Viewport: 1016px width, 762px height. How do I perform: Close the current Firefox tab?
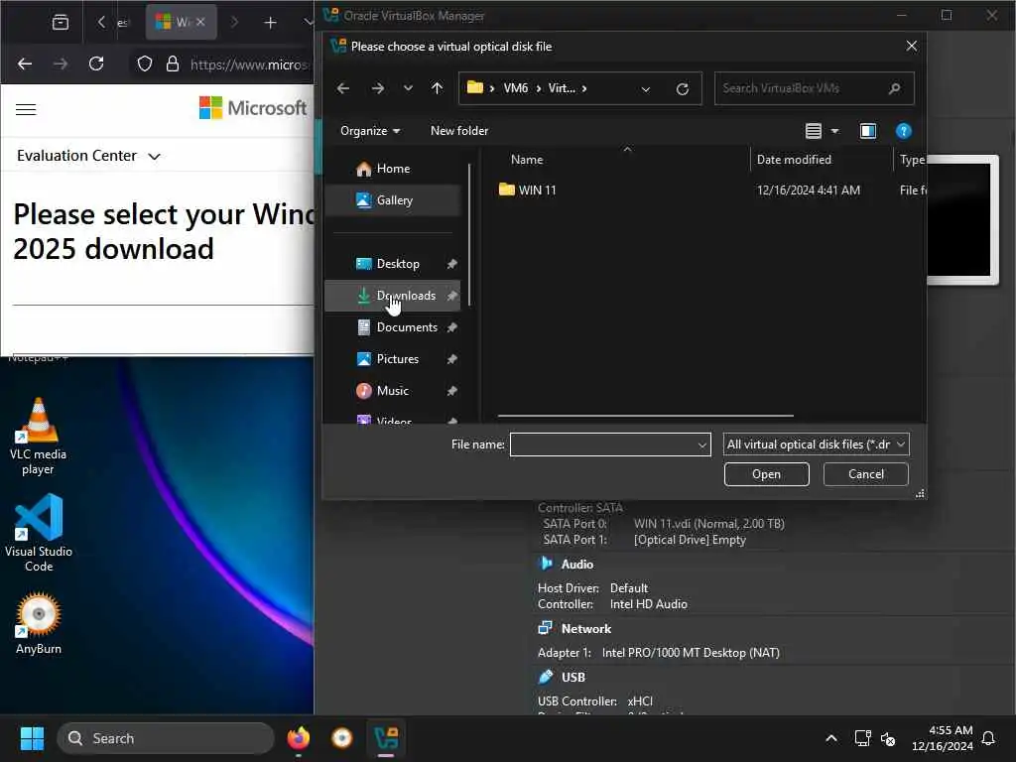200,22
